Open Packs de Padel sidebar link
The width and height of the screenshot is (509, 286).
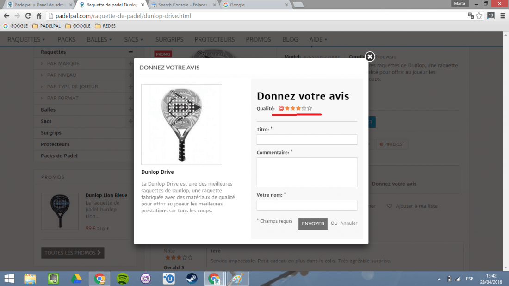[x=59, y=156]
